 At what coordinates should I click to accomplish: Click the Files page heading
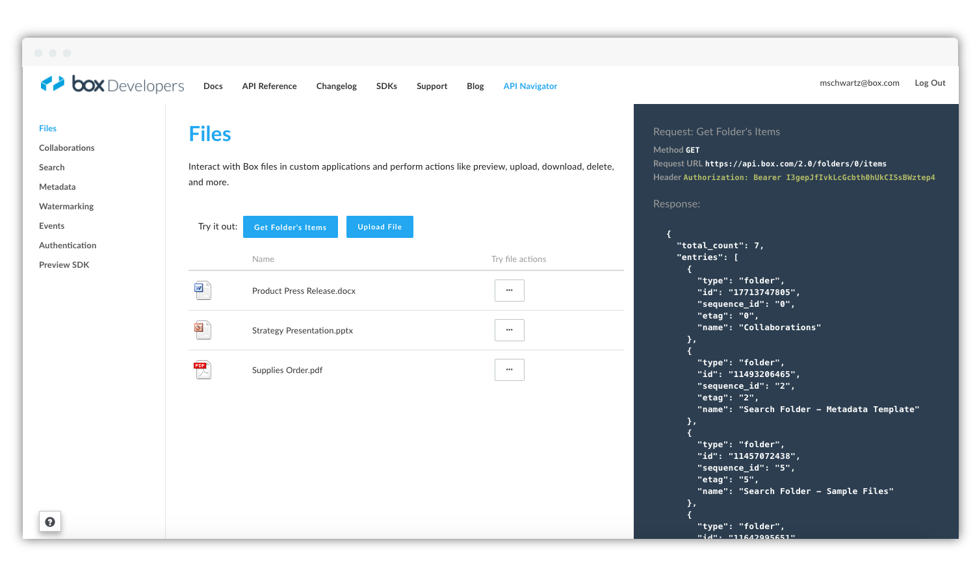[x=210, y=134]
